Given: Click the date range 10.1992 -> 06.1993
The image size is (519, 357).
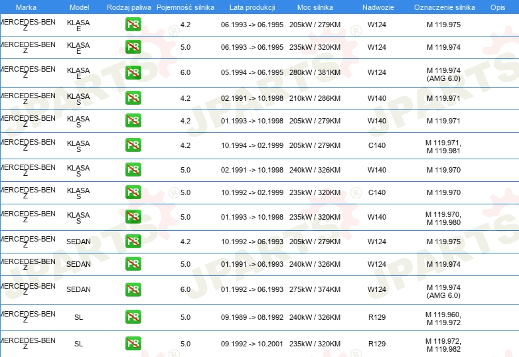Looking at the screenshot, I should [x=252, y=242].
